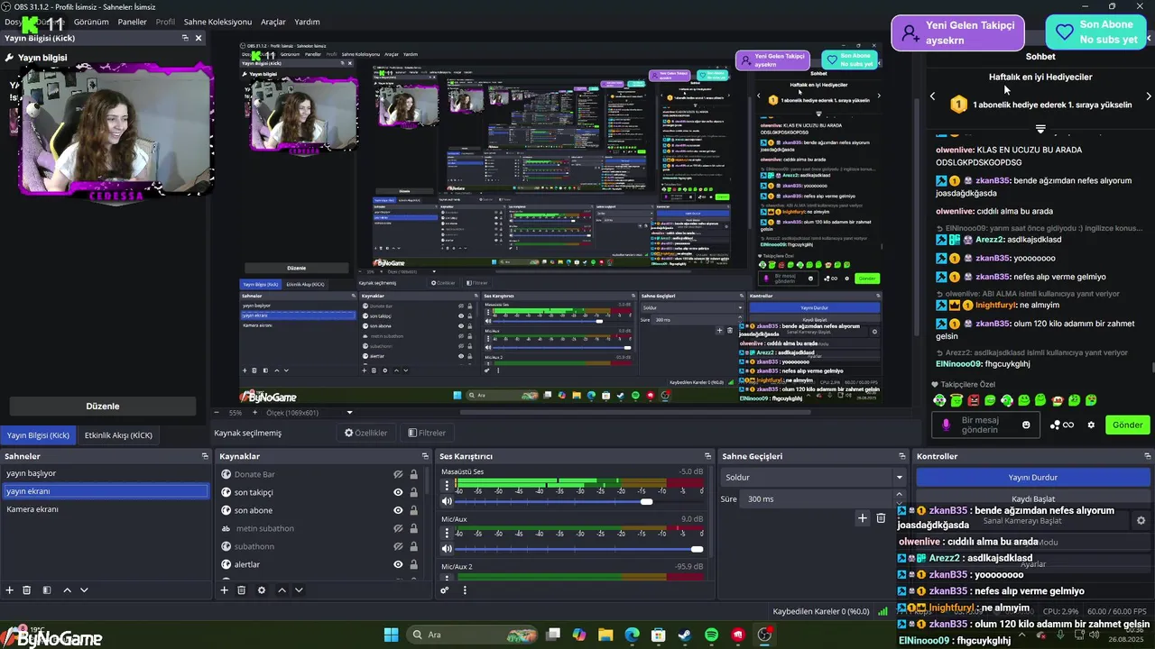Adjust the Mic/Aux volume slider

[578, 548]
